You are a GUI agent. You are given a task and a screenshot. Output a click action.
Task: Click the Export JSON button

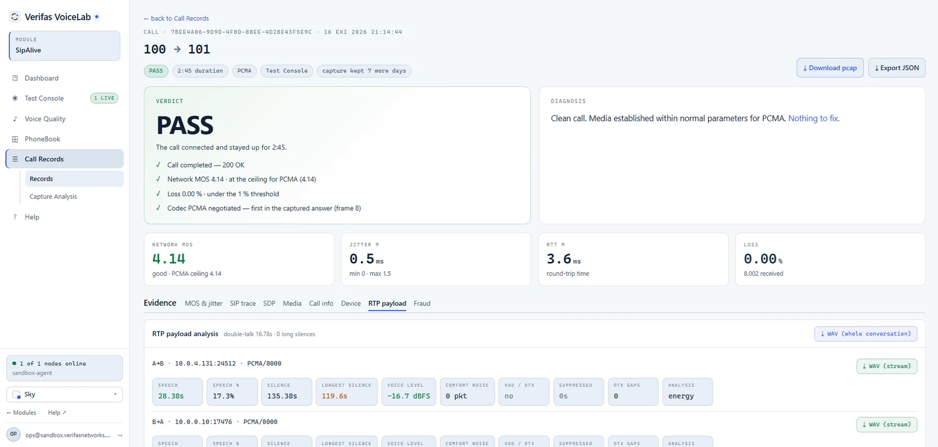[x=897, y=68]
